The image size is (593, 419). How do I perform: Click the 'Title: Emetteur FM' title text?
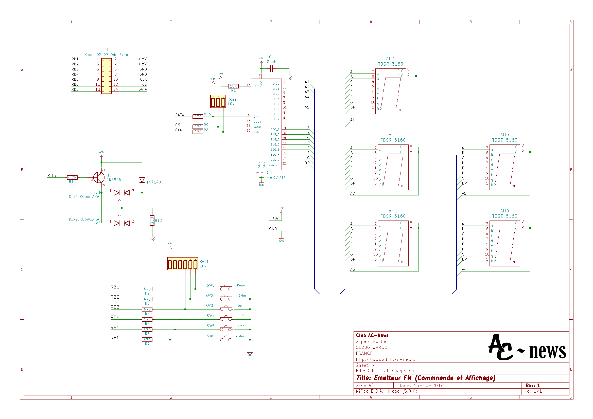point(426,378)
